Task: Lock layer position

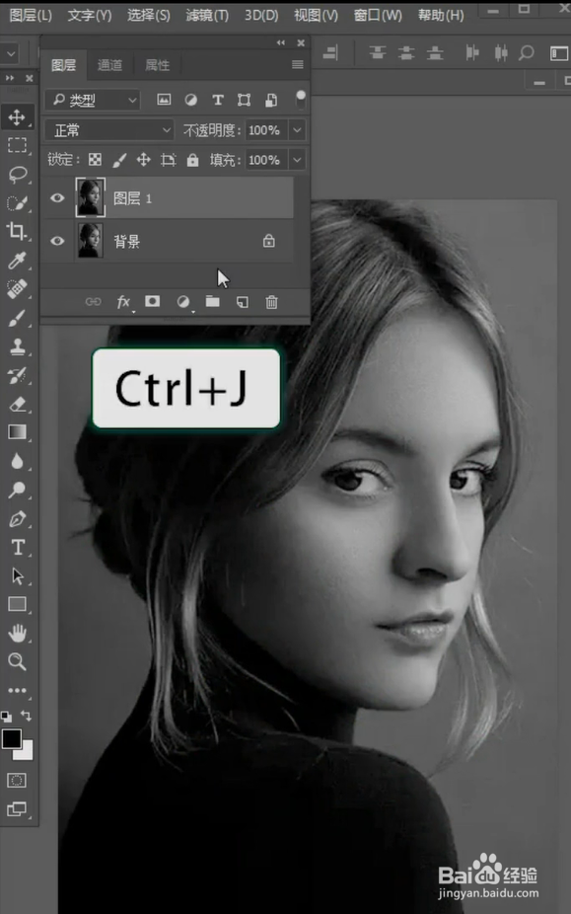Action: (143, 160)
